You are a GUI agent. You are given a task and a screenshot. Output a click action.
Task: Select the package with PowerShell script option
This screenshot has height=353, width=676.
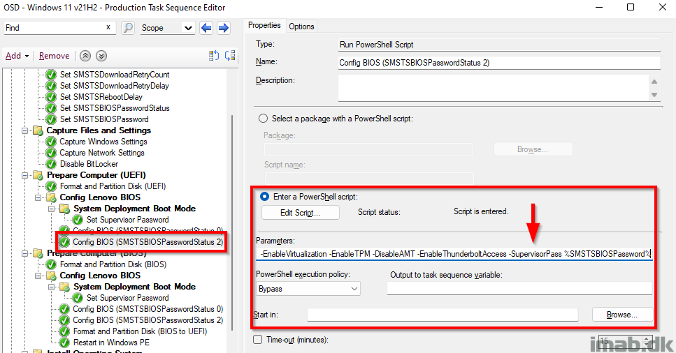point(264,119)
